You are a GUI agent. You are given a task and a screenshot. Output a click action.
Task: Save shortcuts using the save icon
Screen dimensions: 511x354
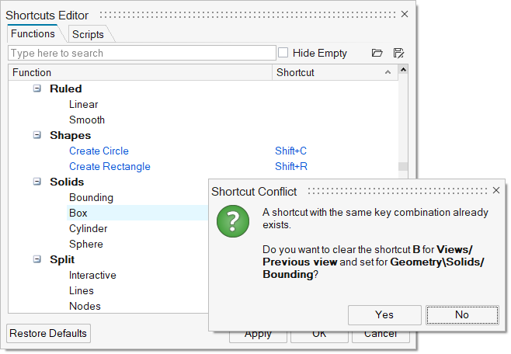click(399, 54)
